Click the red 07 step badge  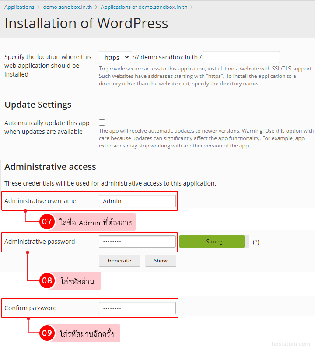[x=47, y=222]
